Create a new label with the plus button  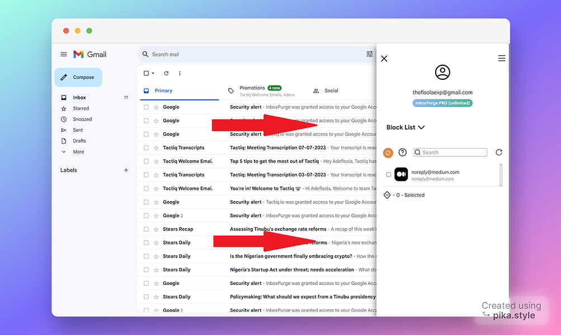click(x=126, y=170)
